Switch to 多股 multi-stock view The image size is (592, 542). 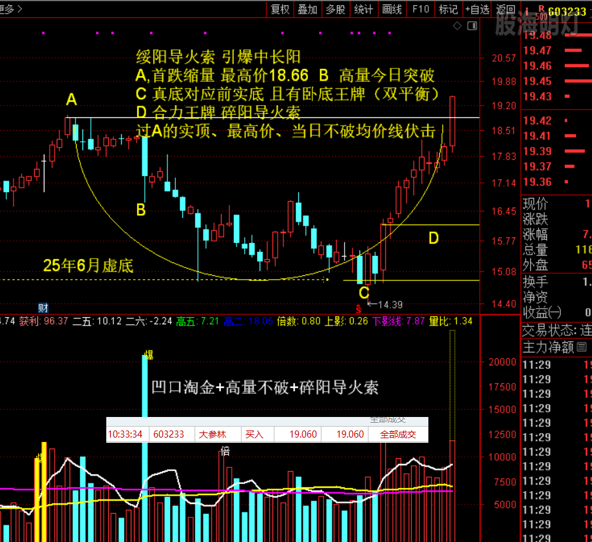[336, 9]
